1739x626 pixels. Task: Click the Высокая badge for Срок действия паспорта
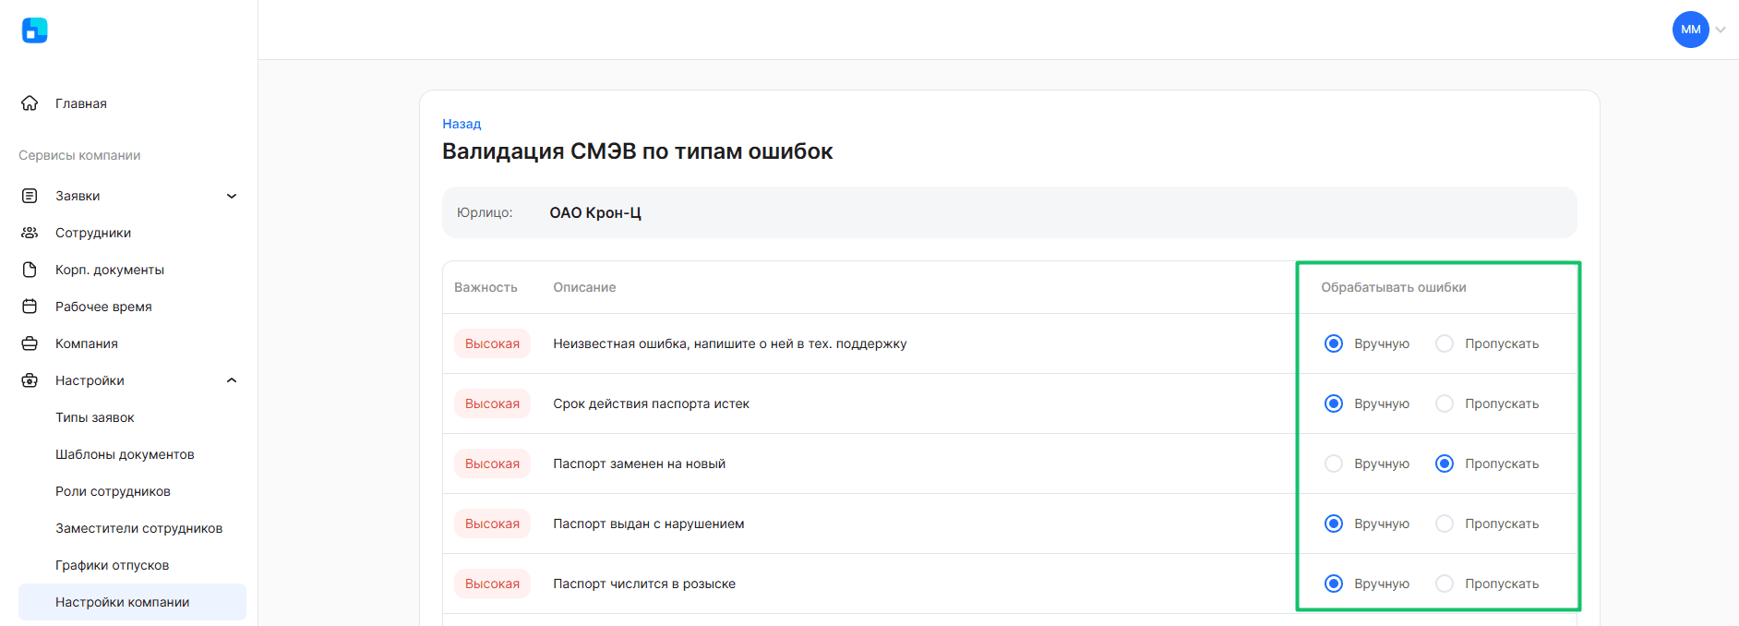click(x=492, y=403)
